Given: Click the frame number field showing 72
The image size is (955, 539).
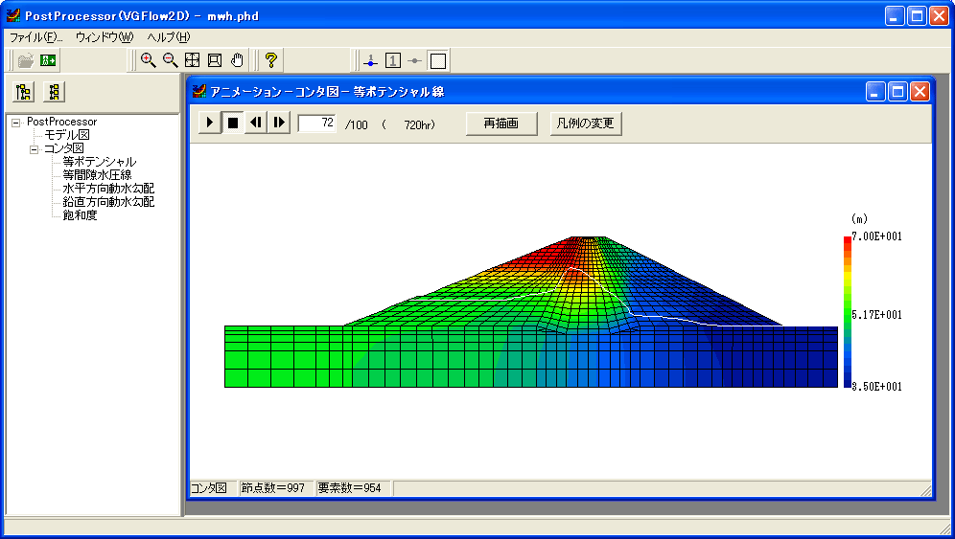Looking at the screenshot, I should (x=316, y=124).
